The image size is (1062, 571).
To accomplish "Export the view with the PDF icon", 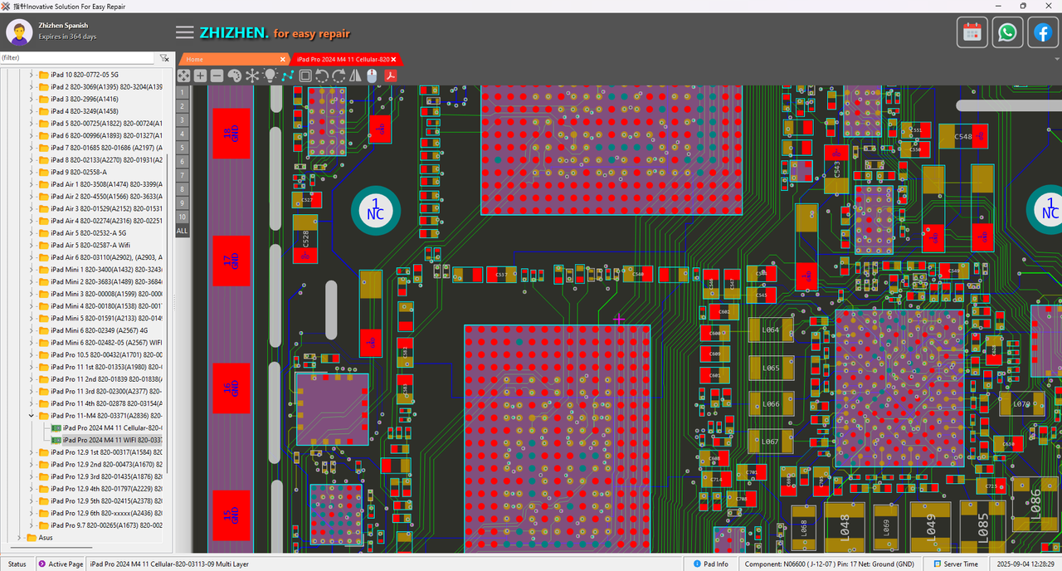I will tap(389, 76).
